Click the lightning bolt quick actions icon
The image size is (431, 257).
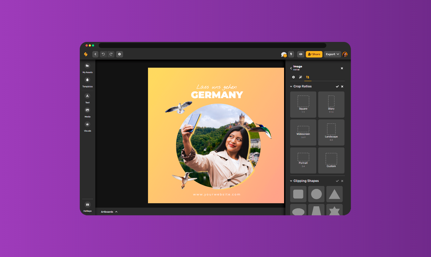[291, 54]
